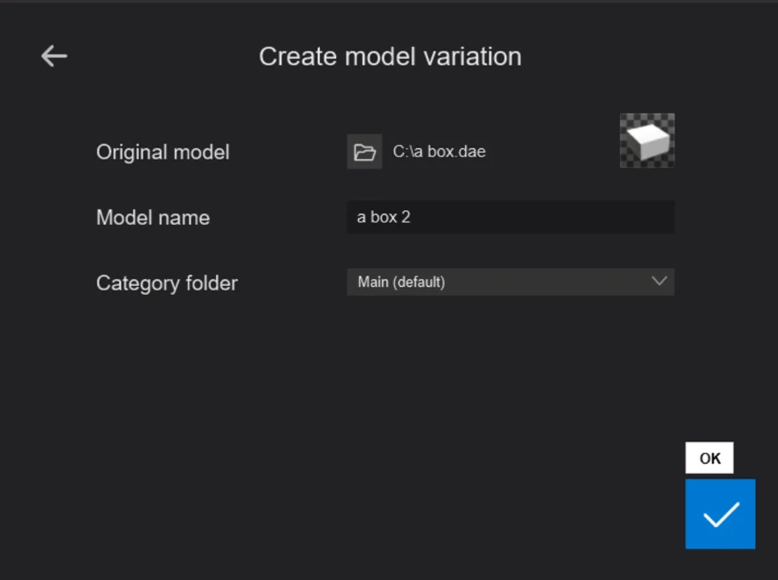The height and width of the screenshot is (580, 778).
Task: Click the white box model preview thumbnail
Action: pyautogui.click(x=647, y=140)
